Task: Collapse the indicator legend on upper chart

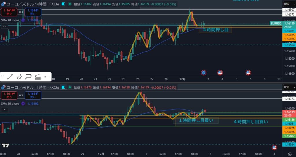Action: coord(4,26)
